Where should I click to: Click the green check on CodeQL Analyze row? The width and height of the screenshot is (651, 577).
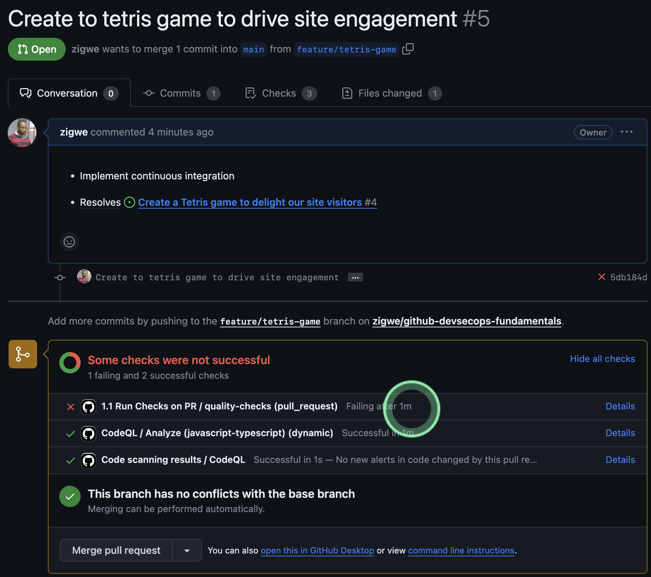71,434
